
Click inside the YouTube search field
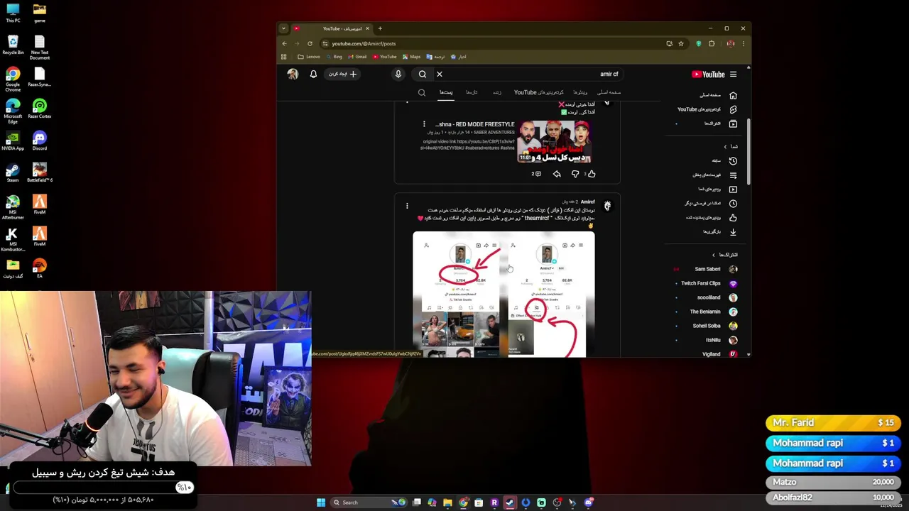[529, 74]
